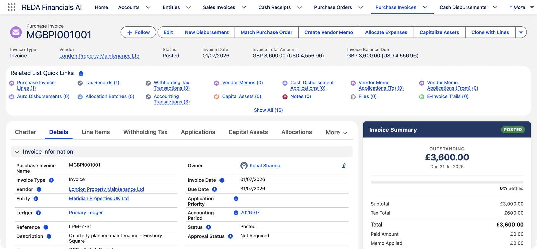Click the E-Invoice Trails quick link icon

click(422, 97)
